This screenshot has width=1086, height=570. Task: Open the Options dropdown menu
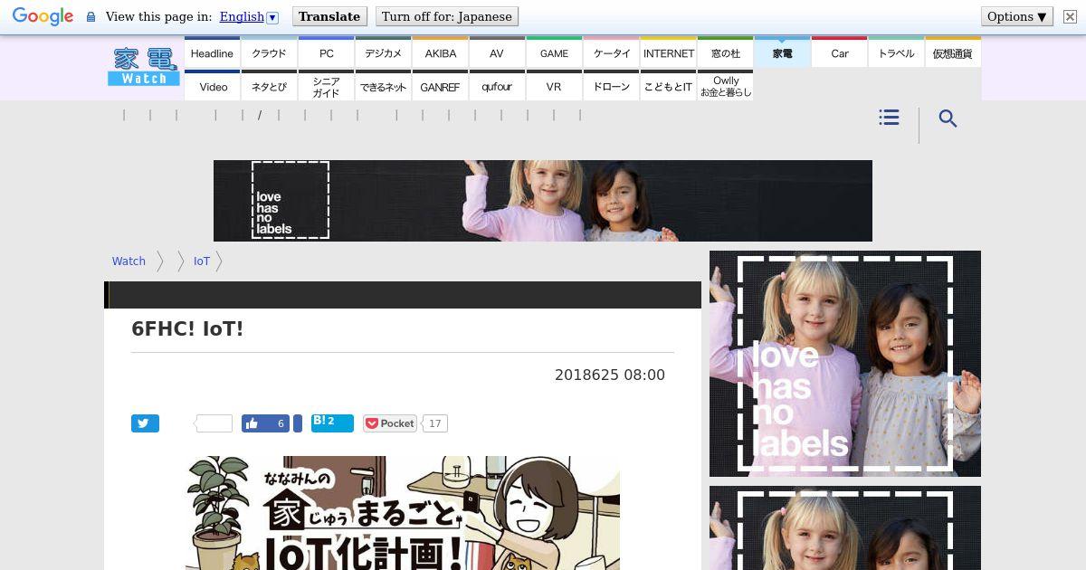(x=1017, y=16)
